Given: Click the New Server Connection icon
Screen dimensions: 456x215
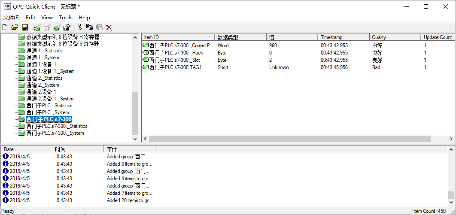Looking at the screenshot, I should [37, 27].
